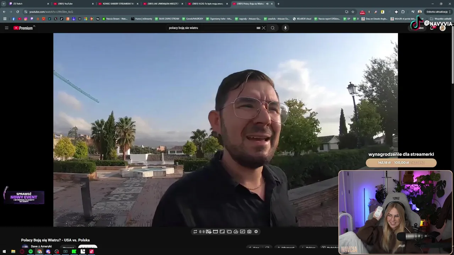Viewport: 454px width, 255px height.
Task: Bookmark this page with star icon
Action: click(x=353, y=12)
